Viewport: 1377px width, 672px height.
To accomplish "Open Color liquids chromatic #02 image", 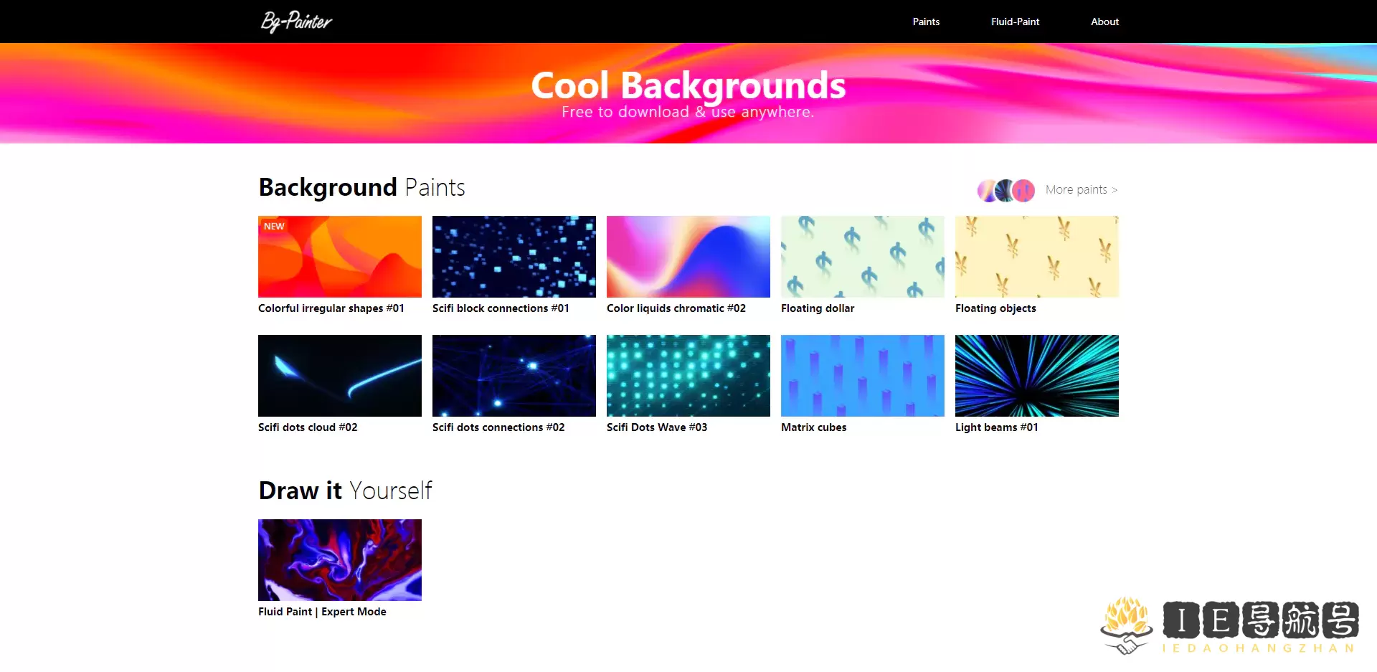I will [x=688, y=257].
